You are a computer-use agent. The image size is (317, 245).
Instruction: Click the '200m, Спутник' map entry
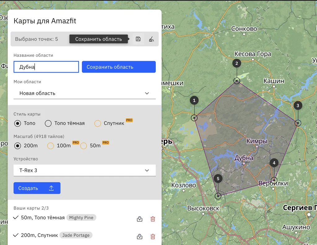click(39, 235)
